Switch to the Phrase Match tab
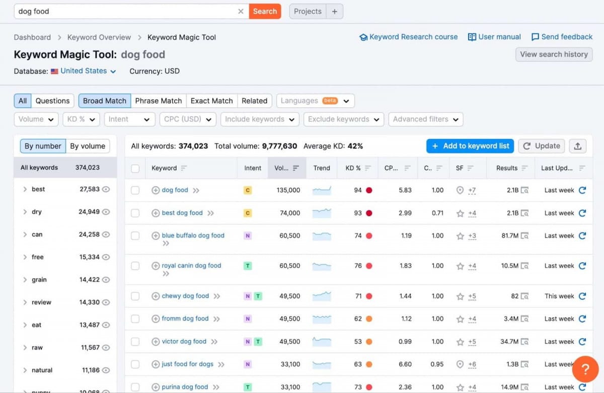604x393 pixels. pos(159,101)
